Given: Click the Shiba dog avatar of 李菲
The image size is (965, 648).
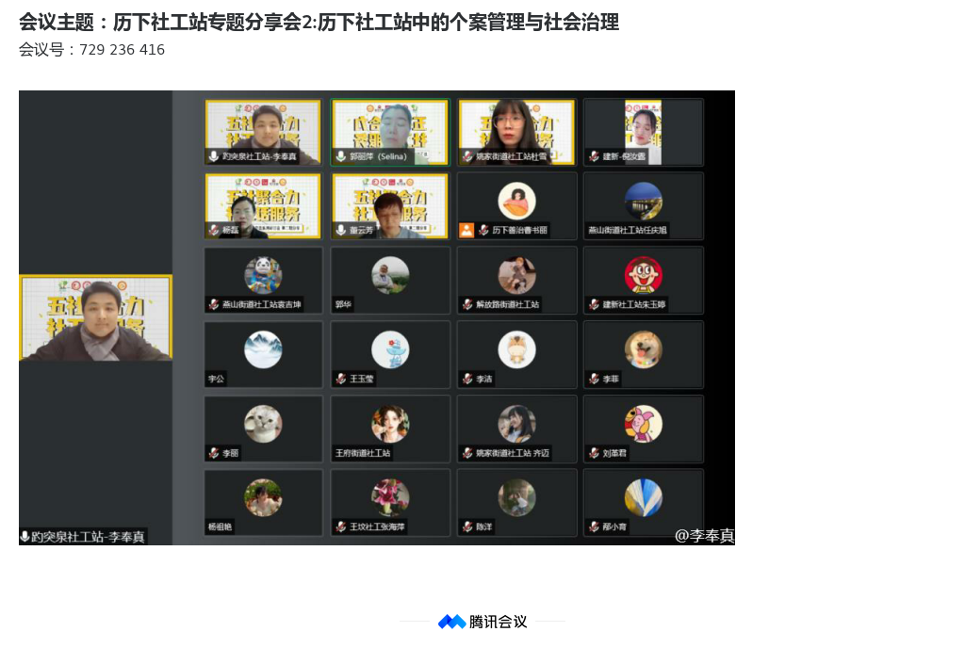Looking at the screenshot, I should [643, 349].
